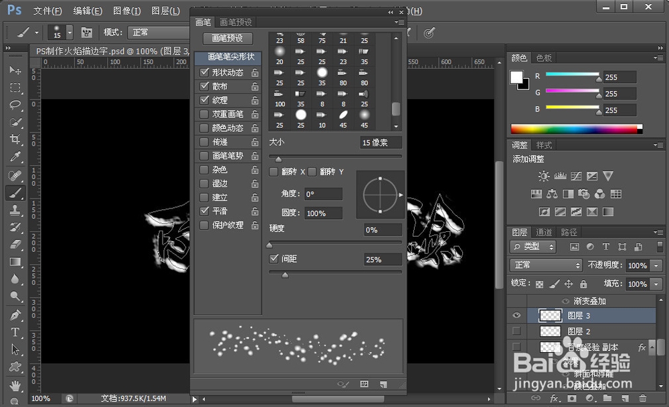The image size is (669, 407).
Task: Click the brush 大小 size slider handle
Action: pyautogui.click(x=278, y=159)
